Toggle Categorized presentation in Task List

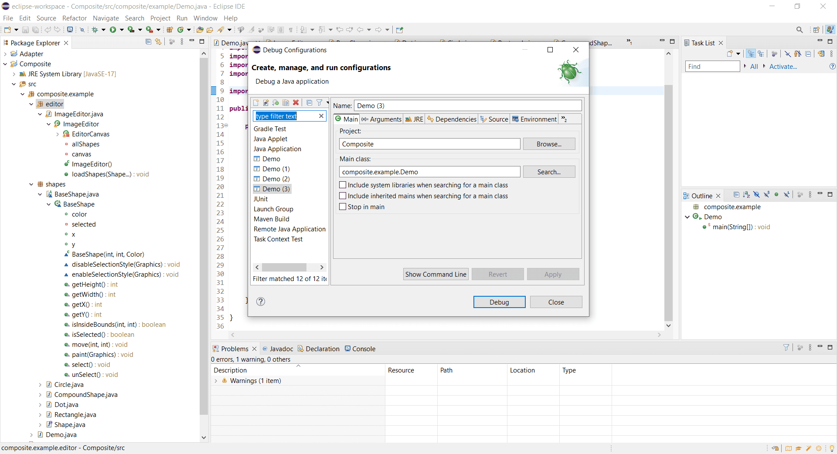click(751, 54)
